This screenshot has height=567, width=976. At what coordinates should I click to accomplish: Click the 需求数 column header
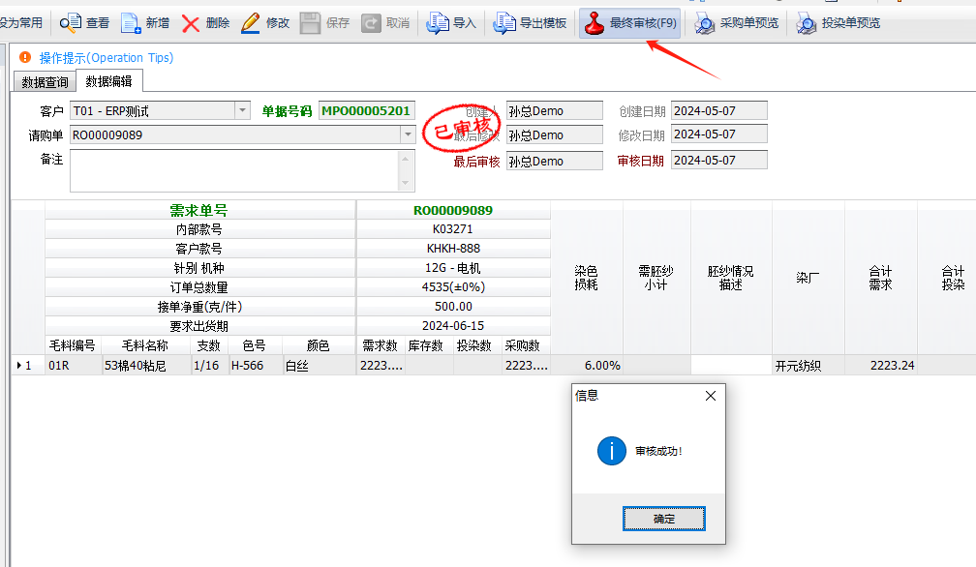(381, 345)
